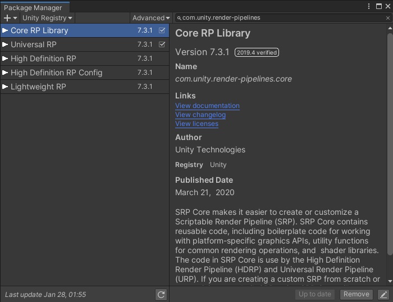Viewport: 393px width, 302px height.
Task: Select the Universal RP package row
Action: [x=85, y=44]
